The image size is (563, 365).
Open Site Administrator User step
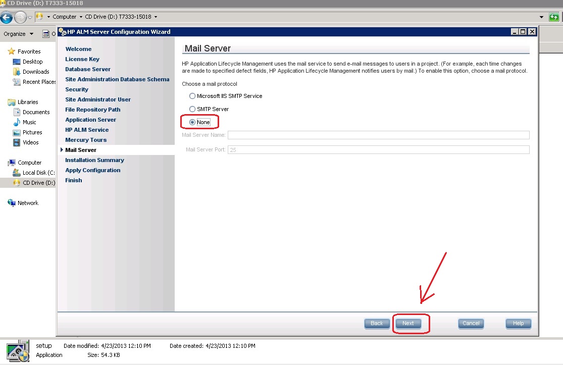pos(97,99)
